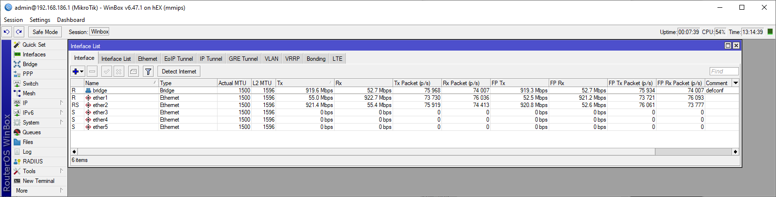Open Bridge in sidebar
Image resolution: width=776 pixels, height=197 pixels.
click(x=39, y=64)
